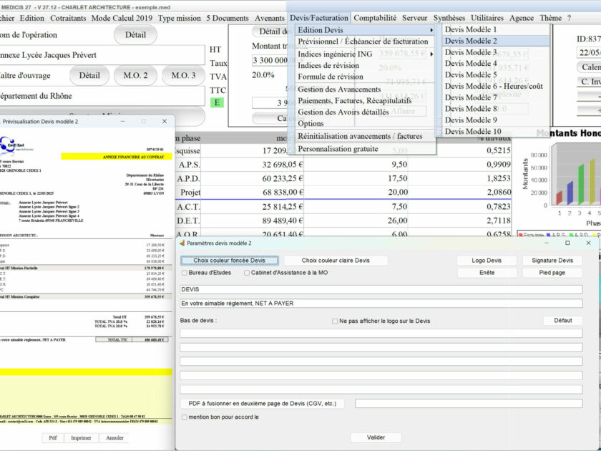The width and height of the screenshot is (601, 451).
Task: Choose Devis Modèle 10
Action: pyautogui.click(x=496, y=132)
